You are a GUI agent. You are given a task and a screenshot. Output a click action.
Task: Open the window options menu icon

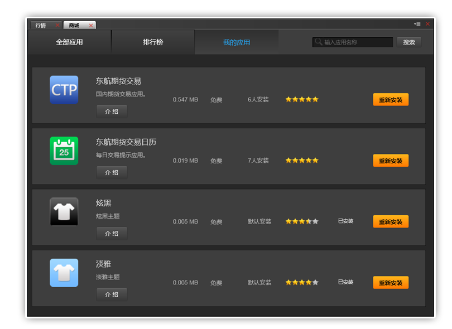coord(417,24)
